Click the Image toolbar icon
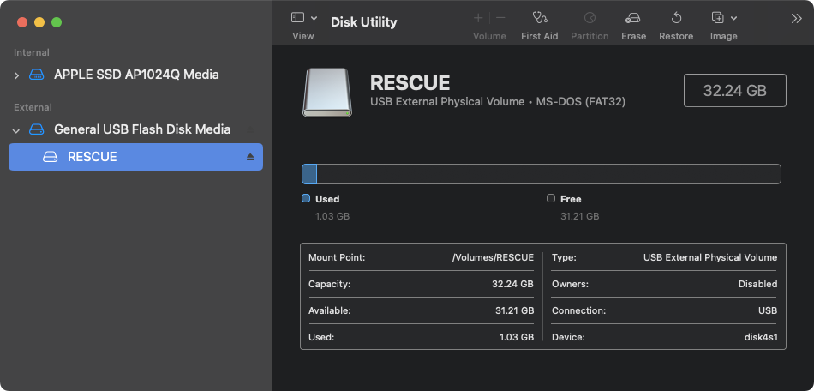Screen dimensions: 814x391 [x=718, y=18]
